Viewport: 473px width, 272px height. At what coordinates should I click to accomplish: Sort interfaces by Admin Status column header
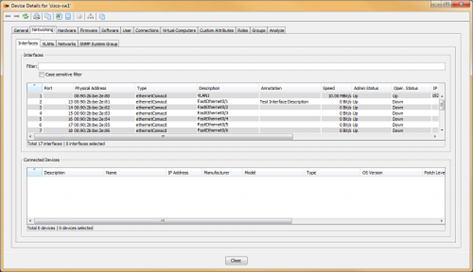click(x=365, y=88)
